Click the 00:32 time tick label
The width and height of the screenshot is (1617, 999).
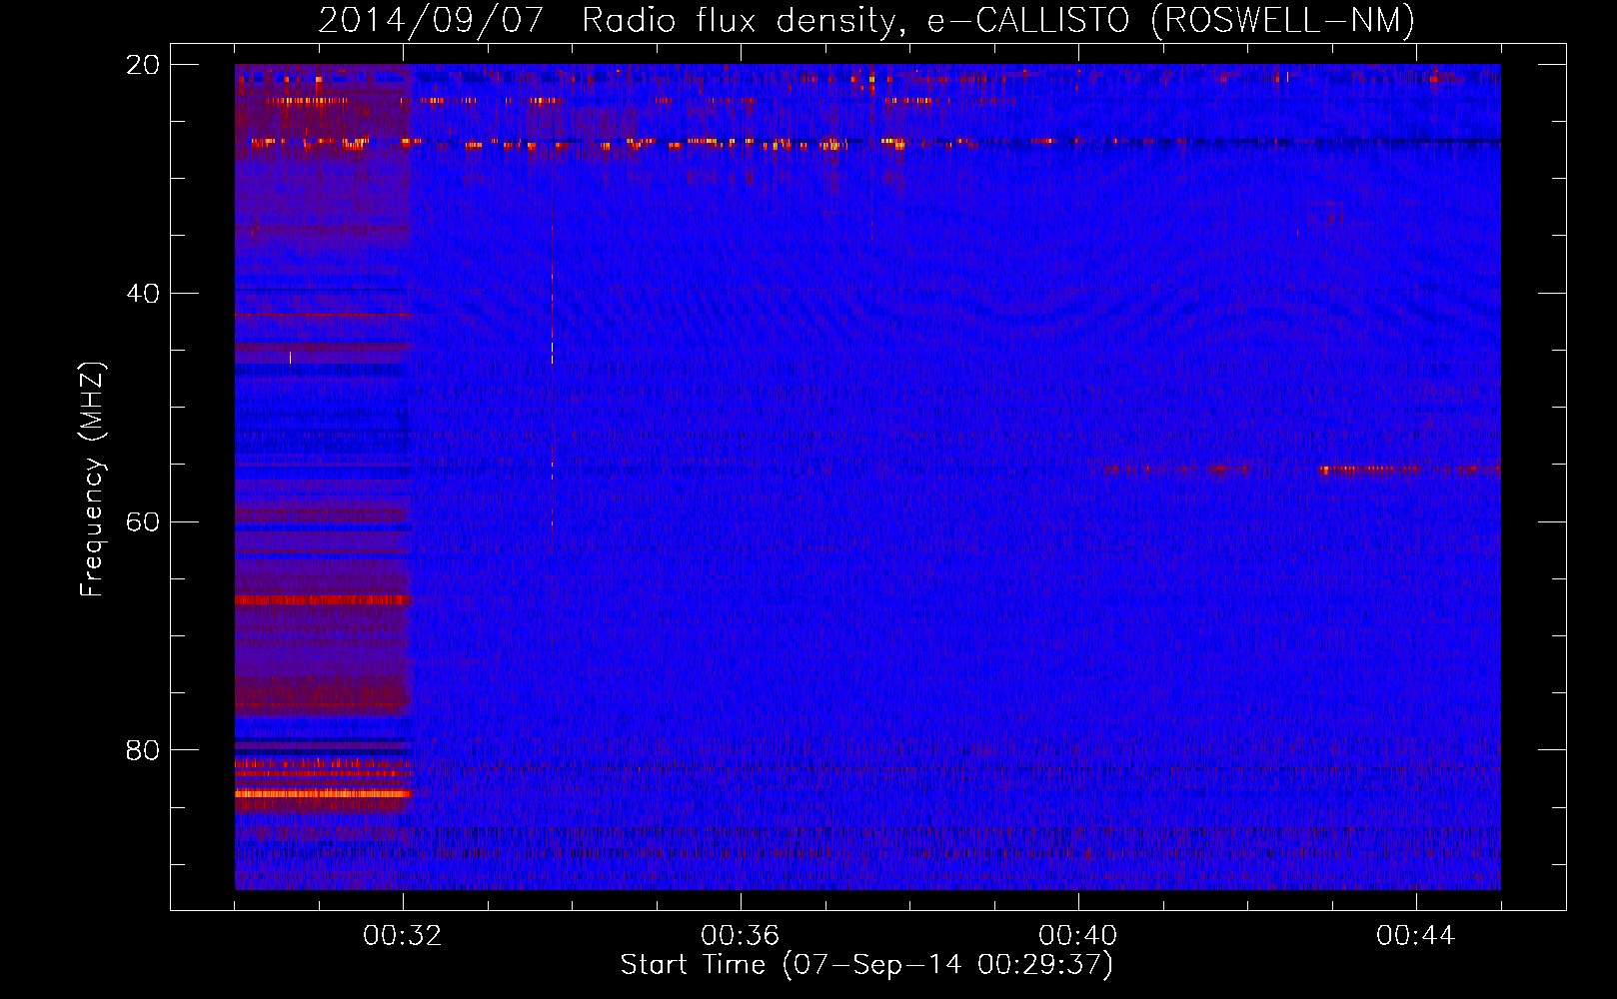(403, 936)
